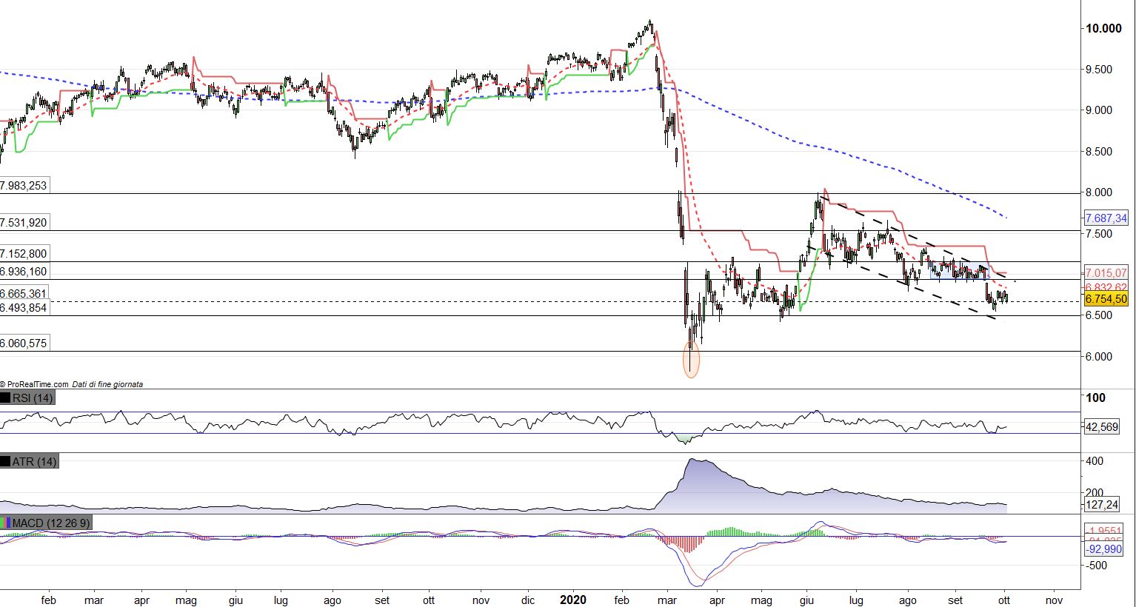Viewport: 1136px width, 607px height.
Task: Click the RSI scale label 100
Action: pyautogui.click(x=1095, y=398)
